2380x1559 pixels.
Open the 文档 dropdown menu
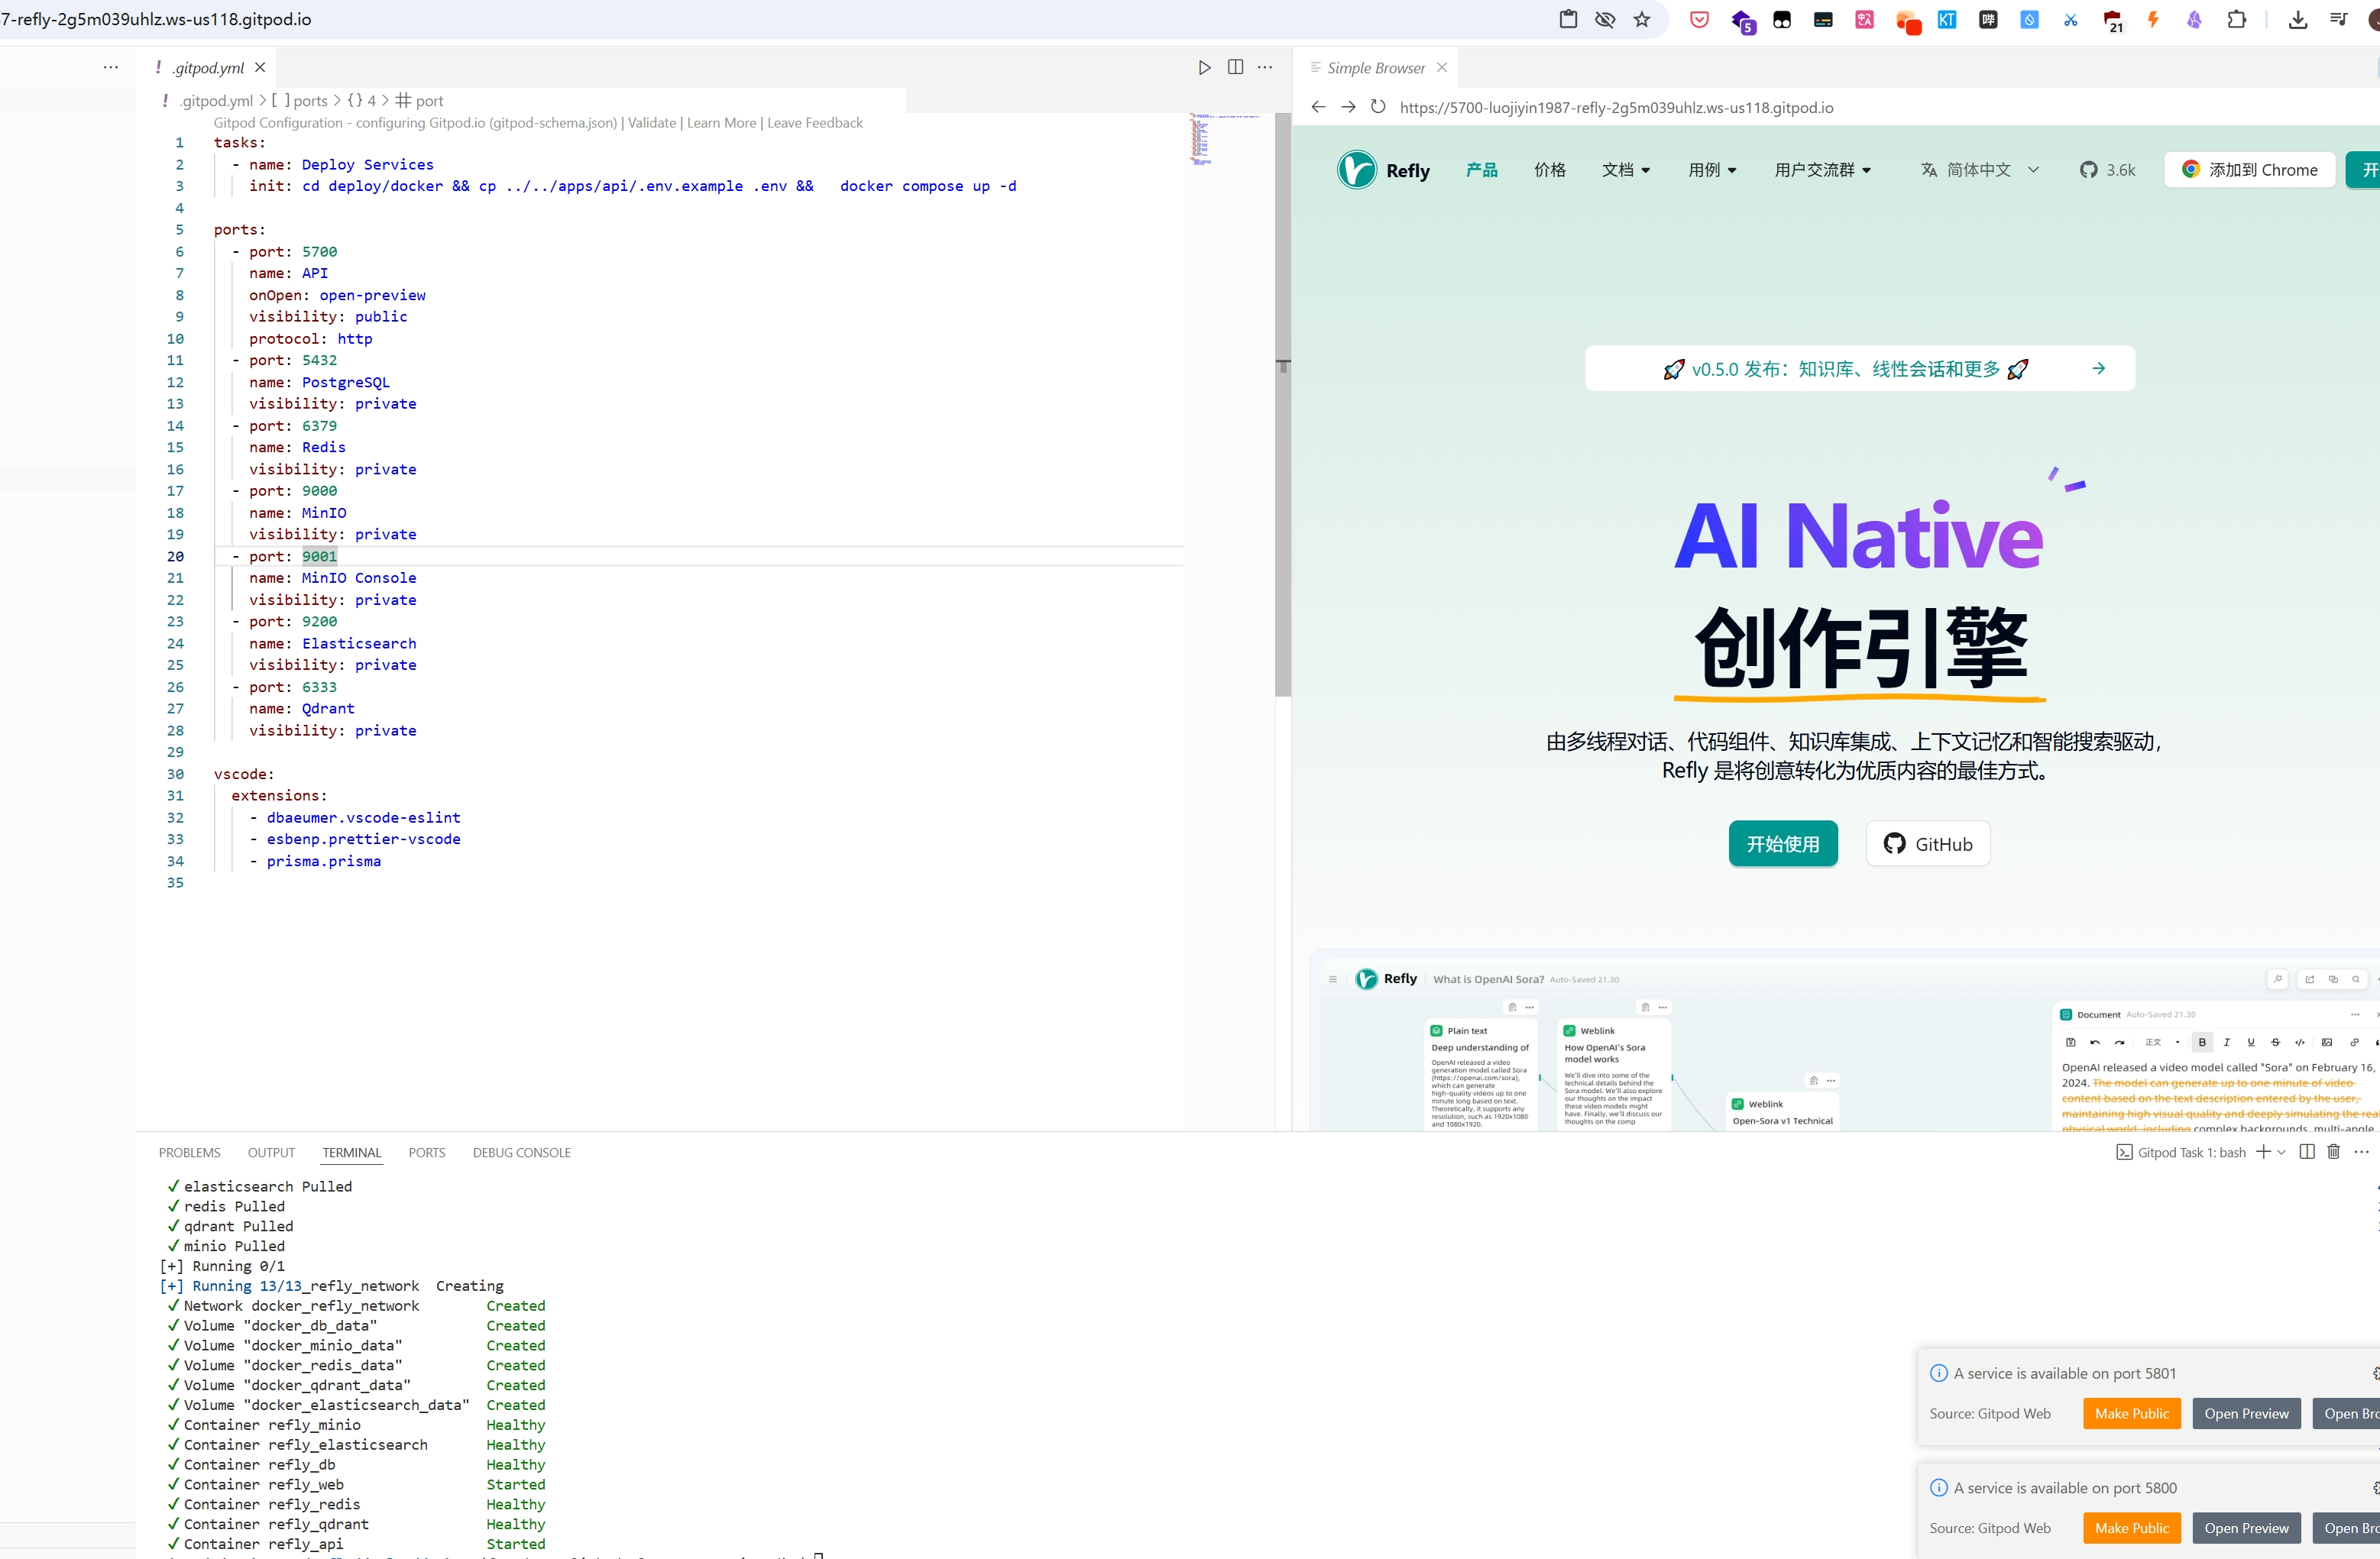[1626, 170]
